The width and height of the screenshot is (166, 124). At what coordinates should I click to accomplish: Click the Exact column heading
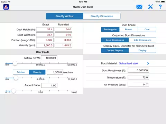[46, 24]
